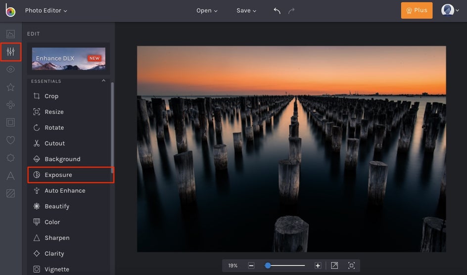This screenshot has height=275, width=467.
Task: Collapse the Essentials section
Action: click(103, 81)
